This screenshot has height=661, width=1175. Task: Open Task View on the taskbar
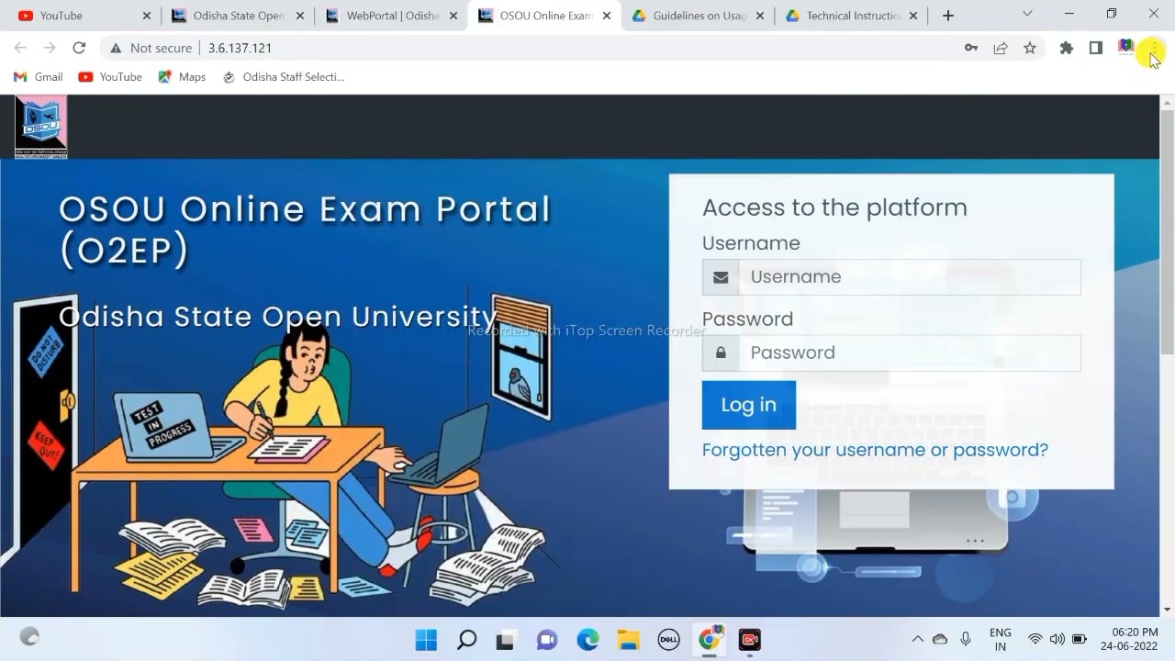(x=505, y=639)
